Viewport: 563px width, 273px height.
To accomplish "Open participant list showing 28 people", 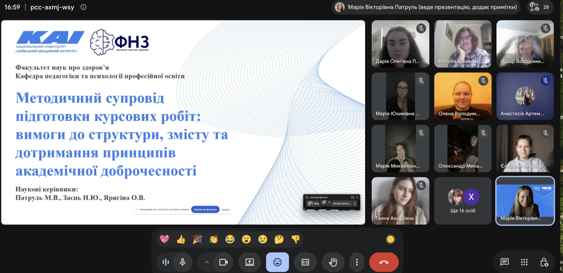I will (x=541, y=7).
